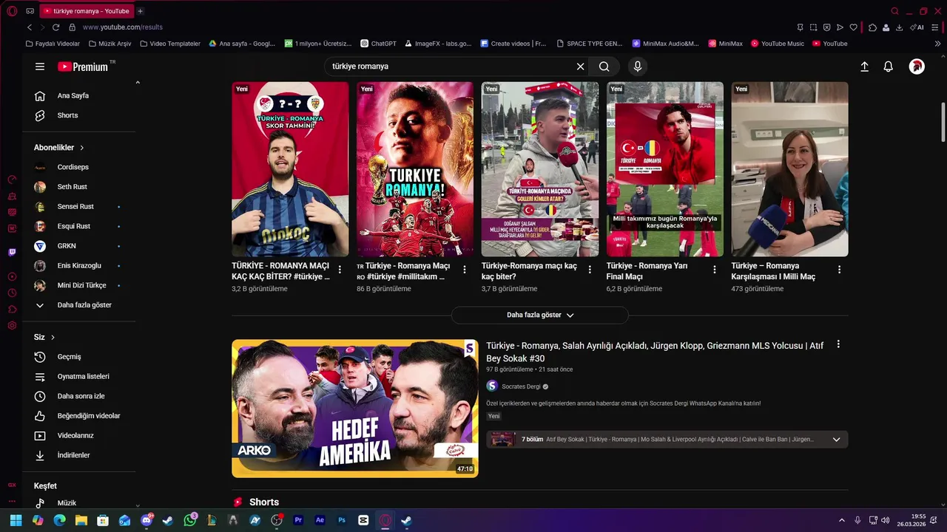Open the Atıf Bey Sokak #30 video title
Viewport: 947px width, 532px height.
click(x=655, y=352)
